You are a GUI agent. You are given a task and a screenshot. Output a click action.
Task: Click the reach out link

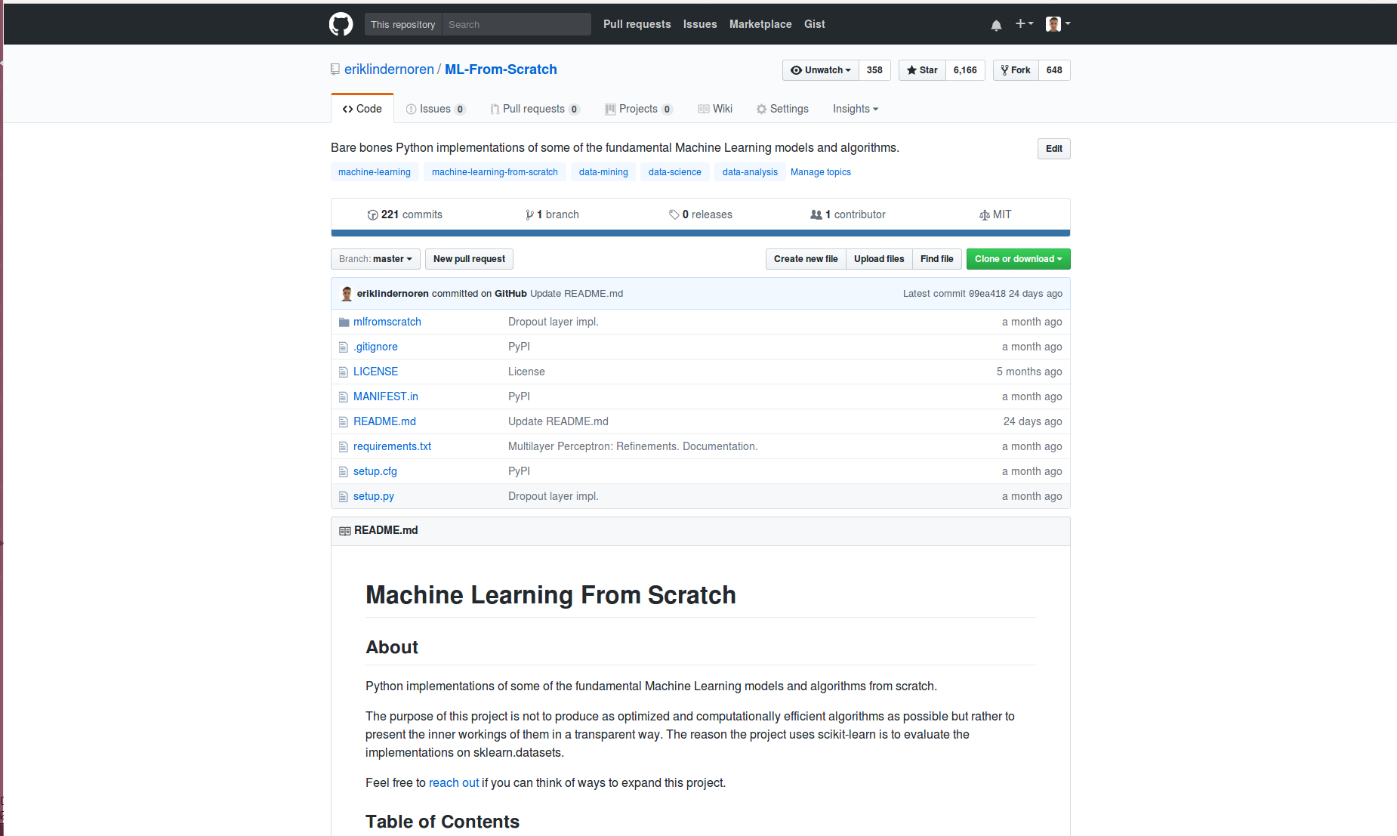(454, 783)
